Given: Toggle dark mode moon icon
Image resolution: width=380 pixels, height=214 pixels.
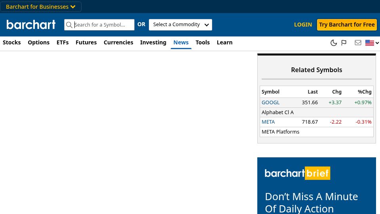Looking at the screenshot, I should point(334,43).
